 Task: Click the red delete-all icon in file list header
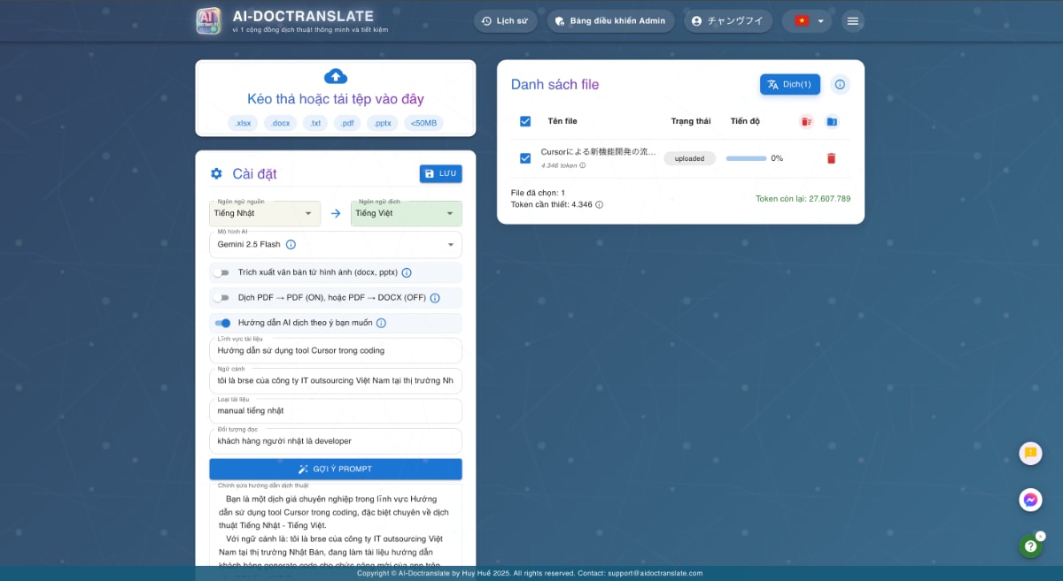[x=805, y=121]
